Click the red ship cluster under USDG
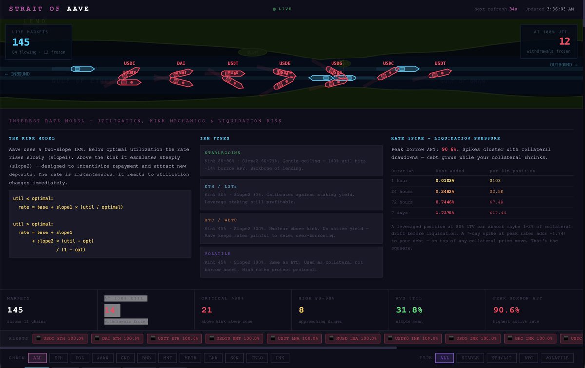The height and width of the screenshot is (368, 585). coord(337,77)
